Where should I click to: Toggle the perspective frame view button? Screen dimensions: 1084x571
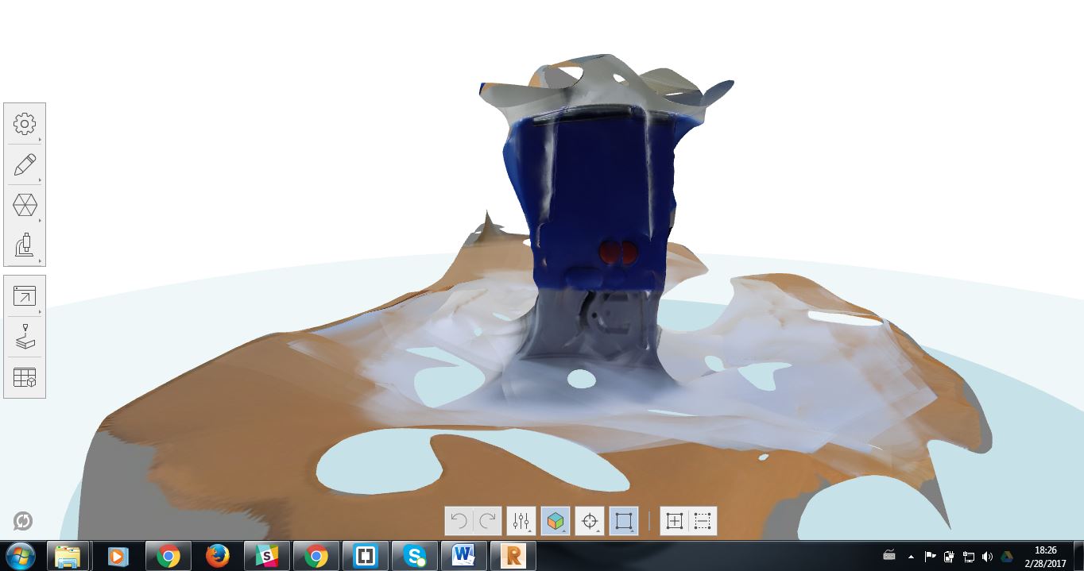624,521
